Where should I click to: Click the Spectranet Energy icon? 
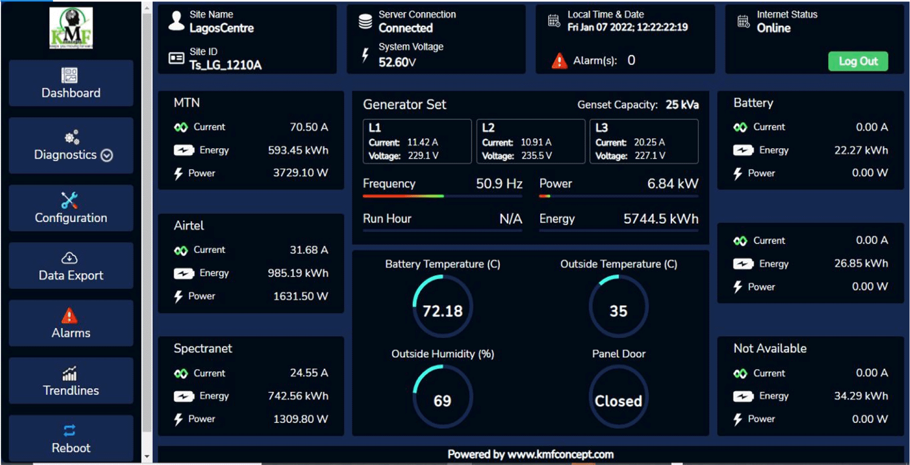click(x=184, y=396)
